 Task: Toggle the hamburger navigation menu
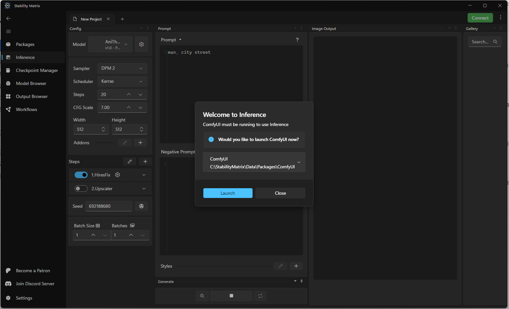pyautogui.click(x=8, y=31)
